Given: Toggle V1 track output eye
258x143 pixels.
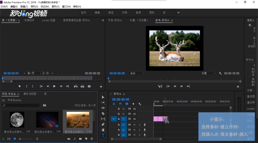Looking at the screenshot, I should (x=134, y=119).
